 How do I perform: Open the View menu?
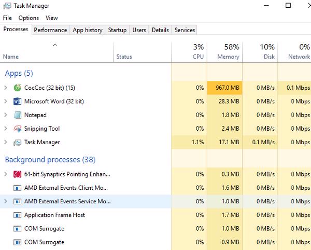[51, 18]
